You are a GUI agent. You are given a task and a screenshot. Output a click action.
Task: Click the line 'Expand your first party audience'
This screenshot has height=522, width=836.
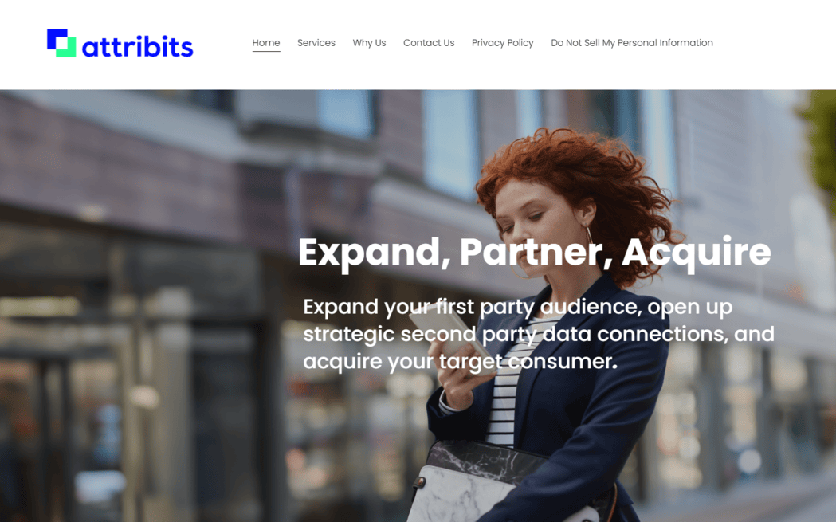tap(518, 307)
